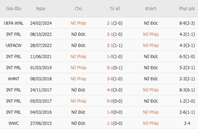Open the 0-0(0-0) score from 05/03/2017
The width and height of the screenshot is (198, 129).
tap(115, 101)
